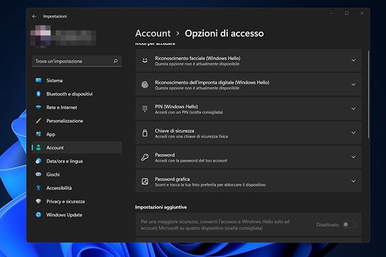This screenshot has height=257, width=386.
Task: Expand Riconoscimento facciale chevron
Action: point(353,60)
